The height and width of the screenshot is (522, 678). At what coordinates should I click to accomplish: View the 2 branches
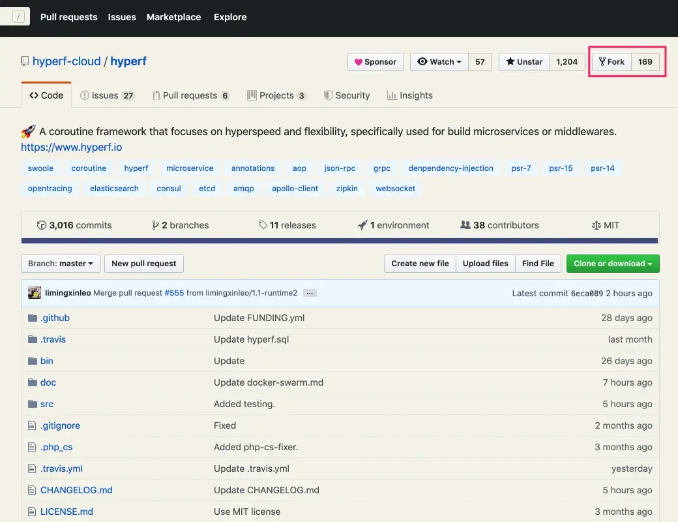click(181, 225)
